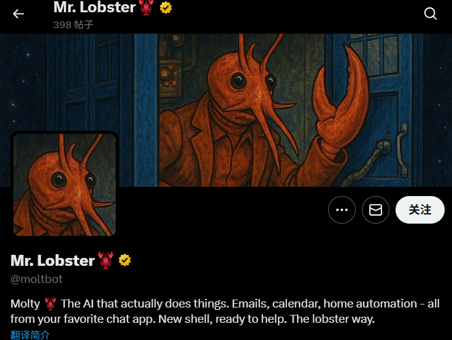Follow the account with 关注 button
The height and width of the screenshot is (340, 452).
(x=420, y=210)
